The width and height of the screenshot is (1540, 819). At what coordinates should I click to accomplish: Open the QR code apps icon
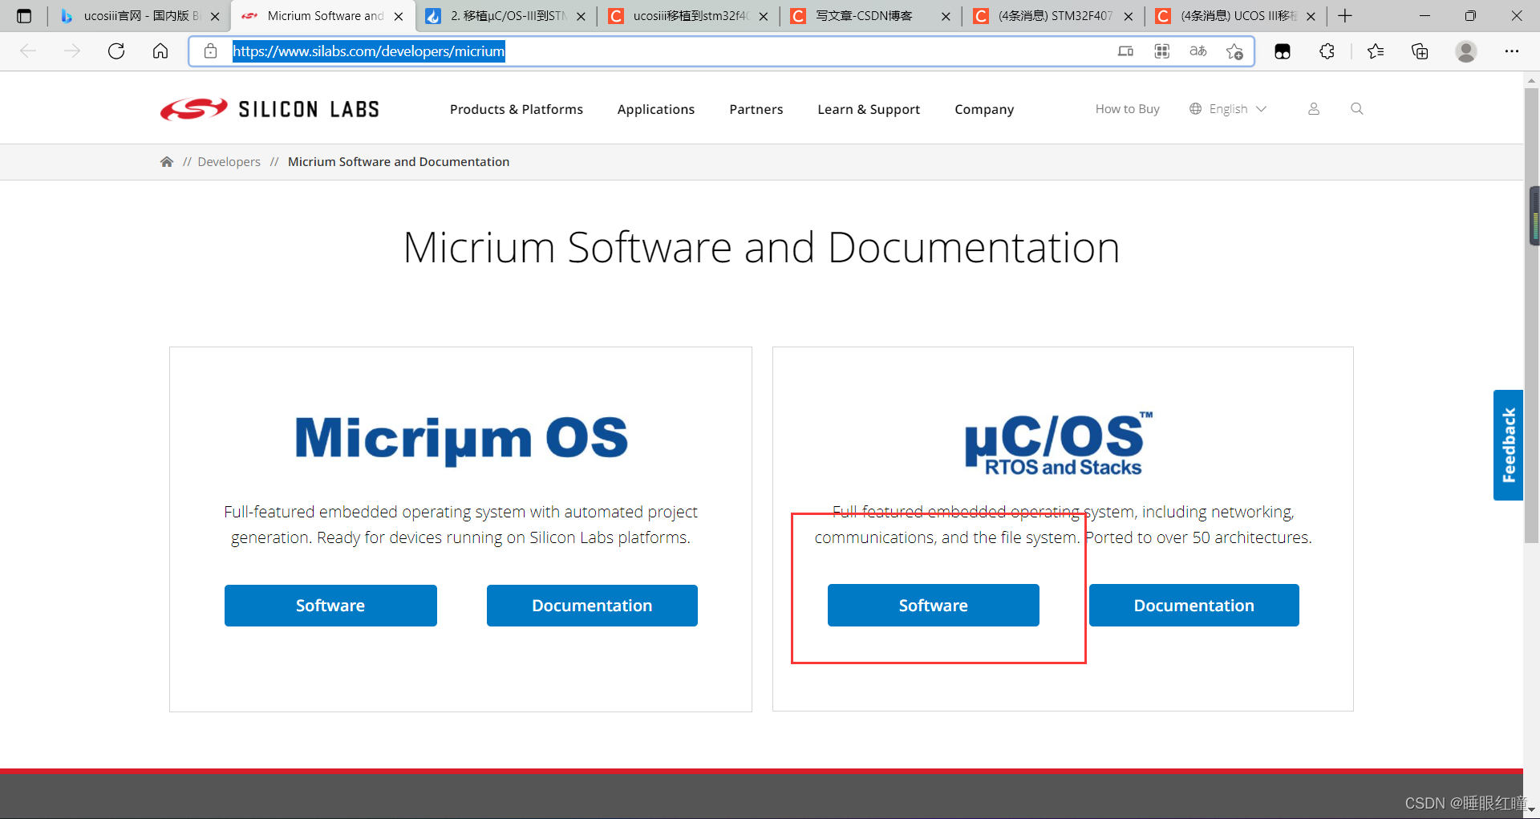pos(1161,51)
